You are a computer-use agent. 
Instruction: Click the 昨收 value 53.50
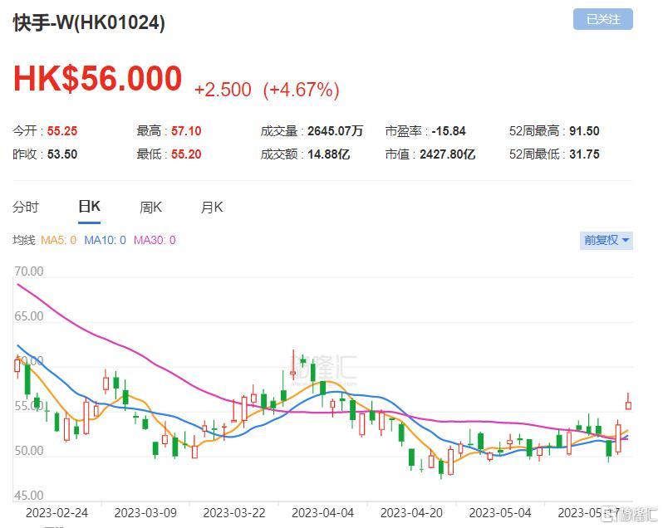pyautogui.click(x=62, y=154)
